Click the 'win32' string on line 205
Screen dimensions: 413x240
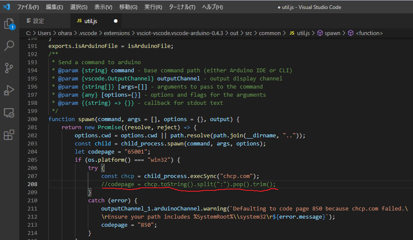pyautogui.click(x=159, y=160)
